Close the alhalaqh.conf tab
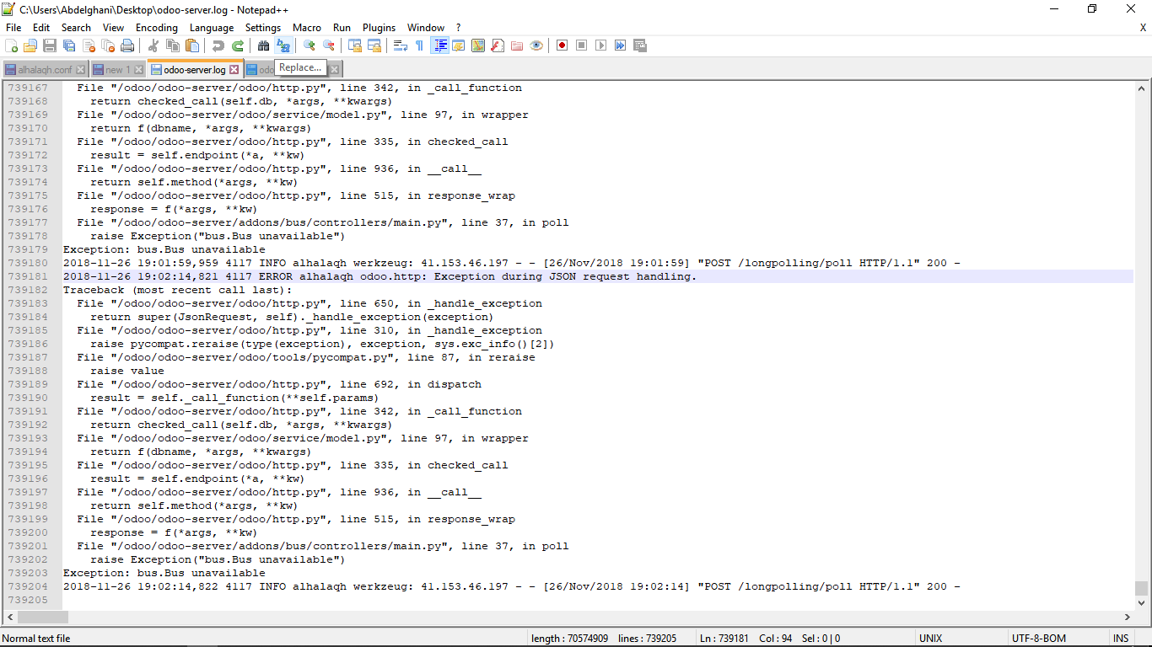The image size is (1152, 647). click(80, 70)
